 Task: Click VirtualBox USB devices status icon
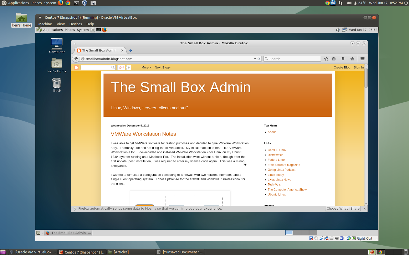321,238
